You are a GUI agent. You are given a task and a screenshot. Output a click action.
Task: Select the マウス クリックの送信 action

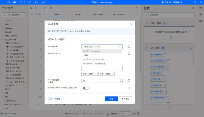[17, 61]
